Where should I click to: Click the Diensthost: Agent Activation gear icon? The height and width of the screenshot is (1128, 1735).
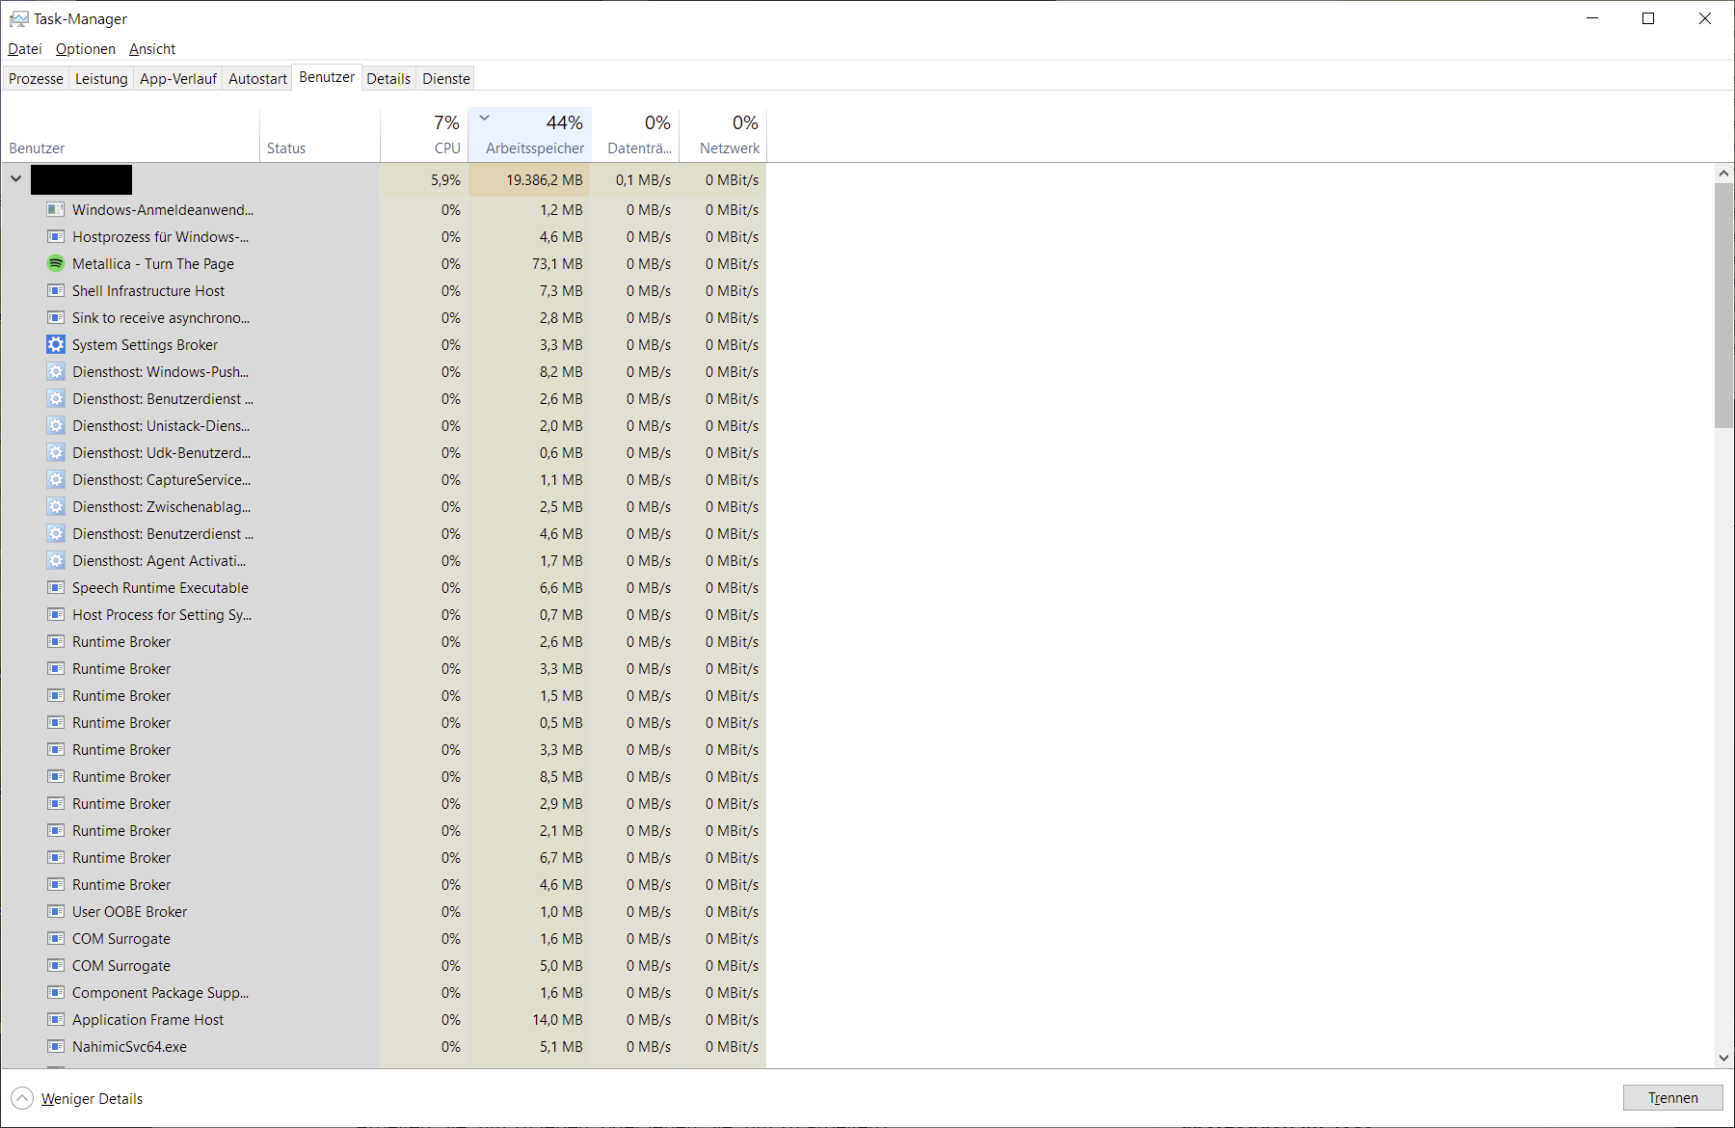click(x=56, y=560)
